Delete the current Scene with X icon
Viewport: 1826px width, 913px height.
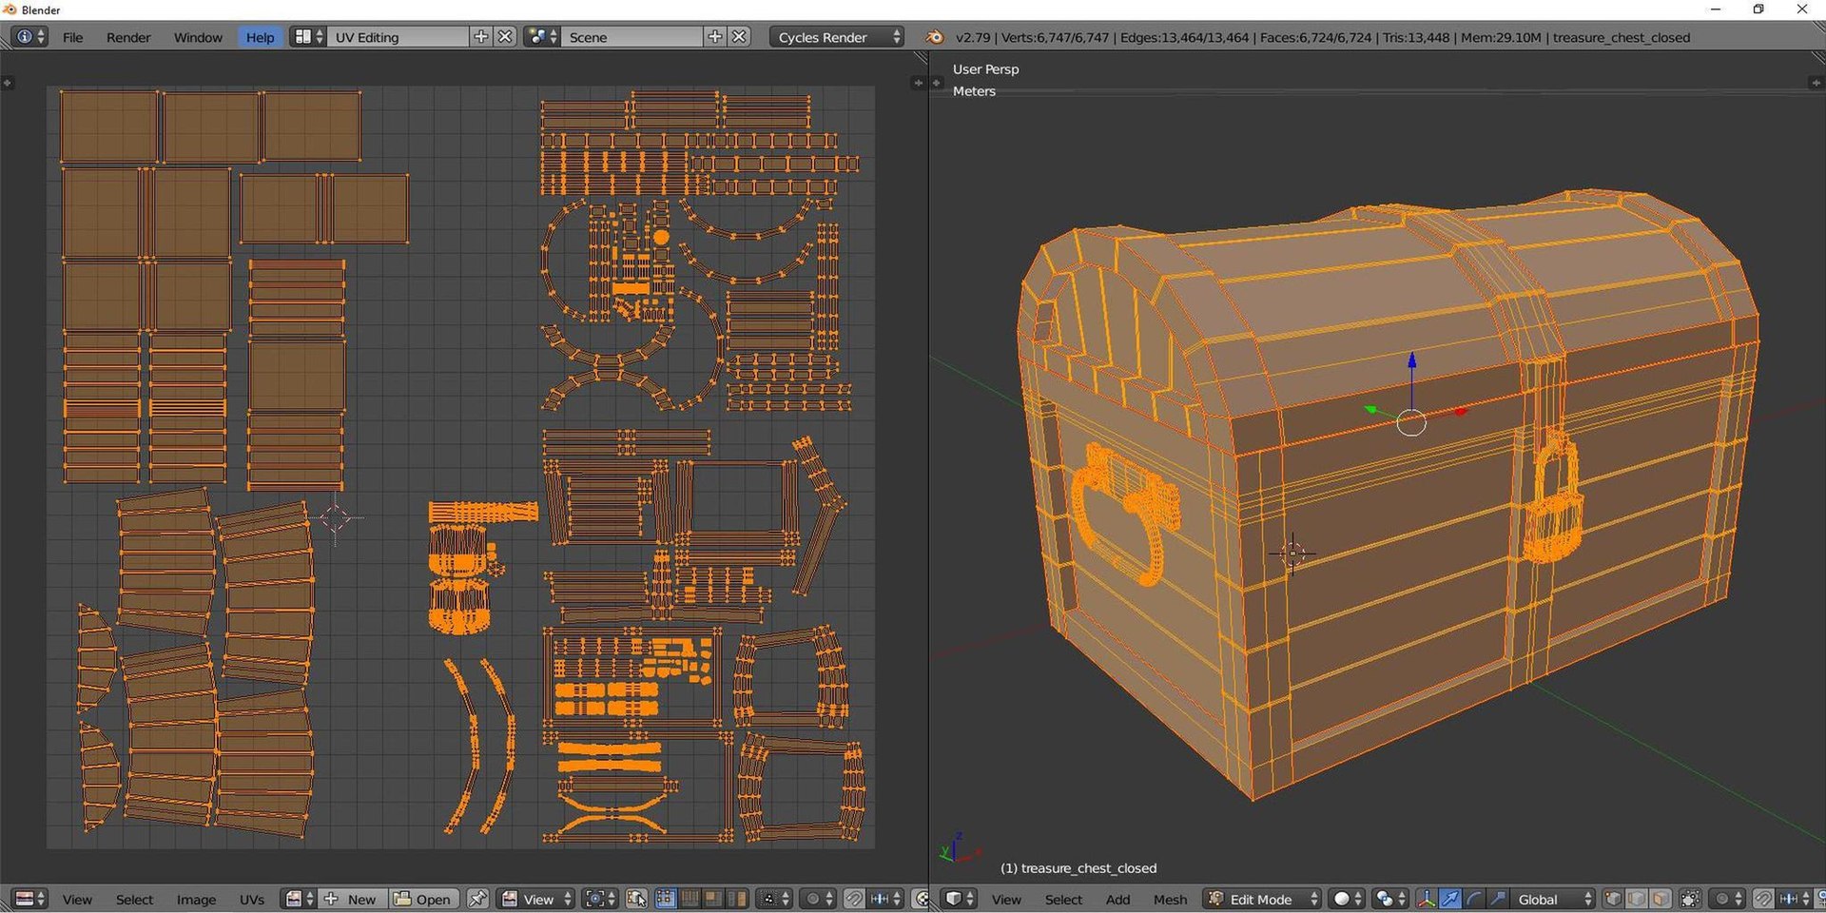click(740, 37)
